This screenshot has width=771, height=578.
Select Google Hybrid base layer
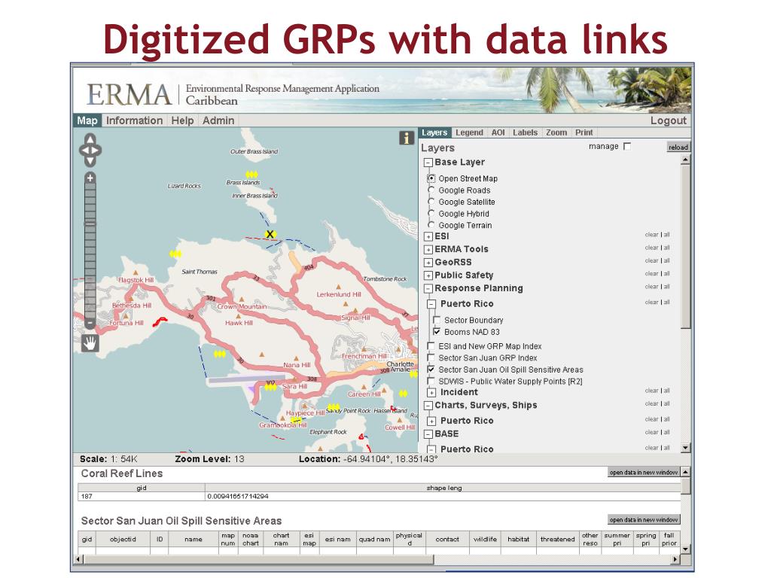click(x=431, y=213)
